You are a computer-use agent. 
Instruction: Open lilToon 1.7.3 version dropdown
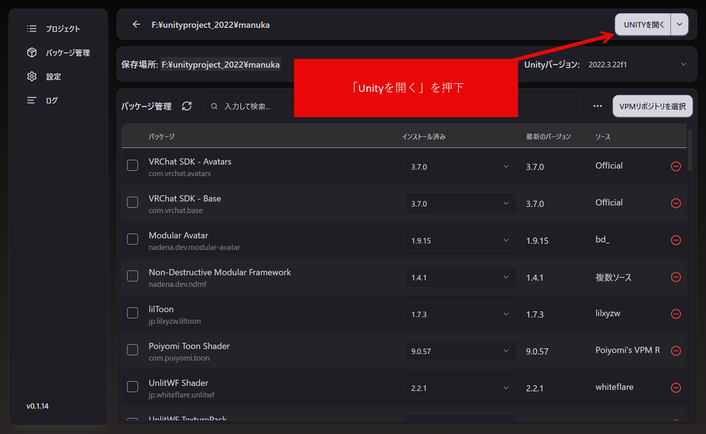[x=461, y=314]
